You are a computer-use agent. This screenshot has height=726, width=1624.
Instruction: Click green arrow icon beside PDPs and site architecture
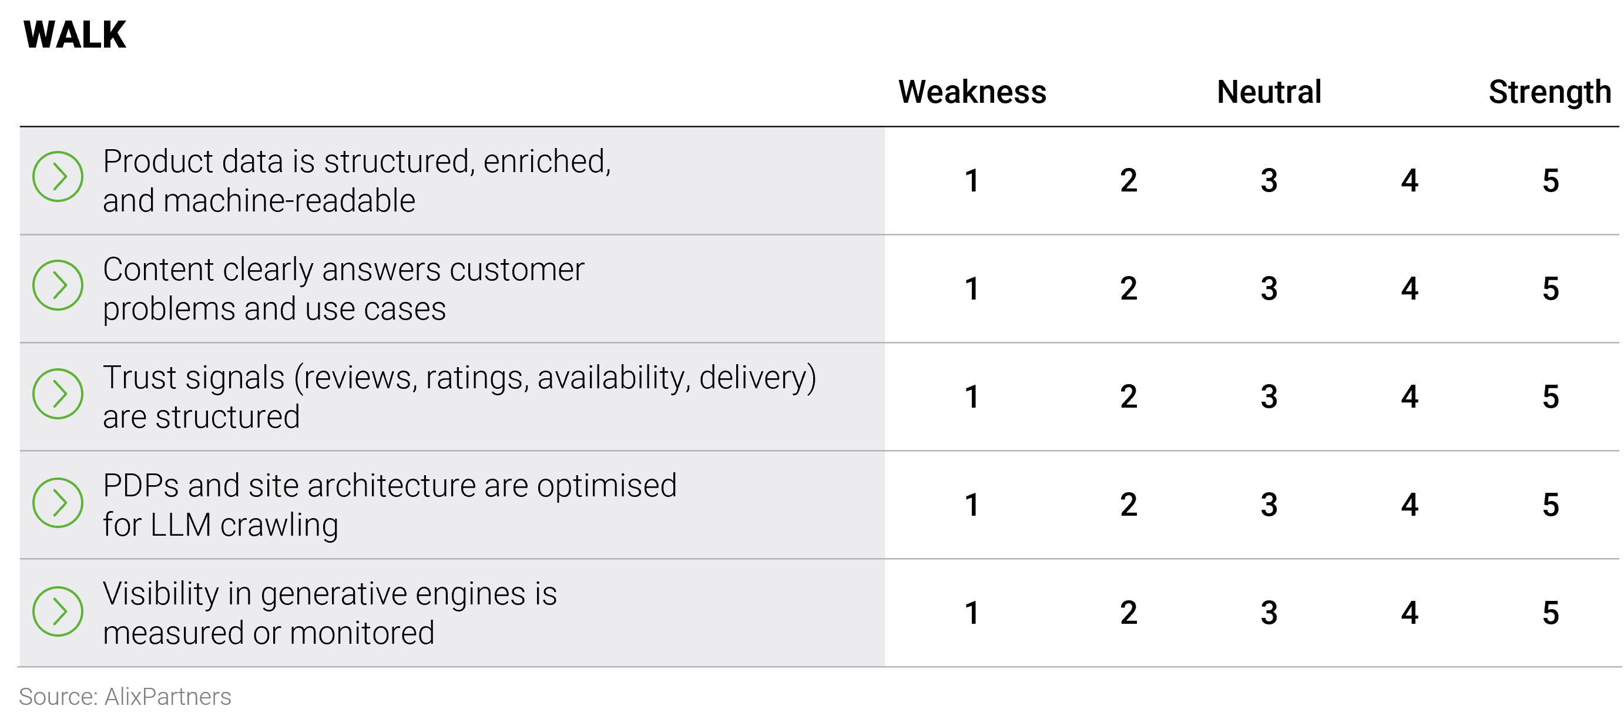[58, 502]
